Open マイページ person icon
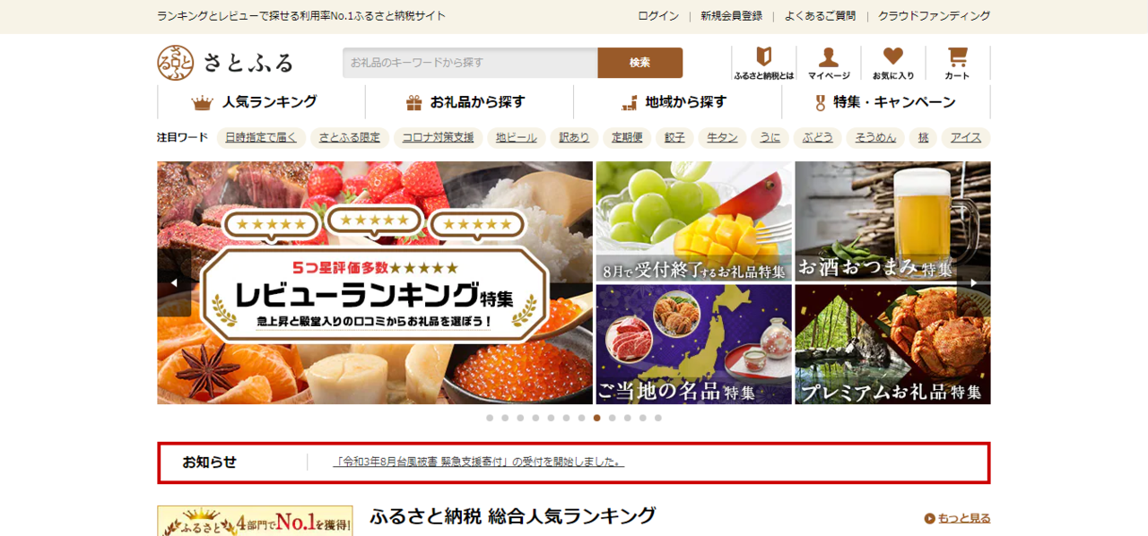This screenshot has height=536, width=1148. click(828, 63)
